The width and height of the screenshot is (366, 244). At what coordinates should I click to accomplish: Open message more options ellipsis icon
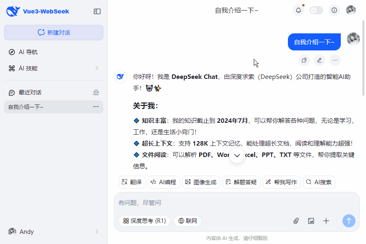coord(335,60)
